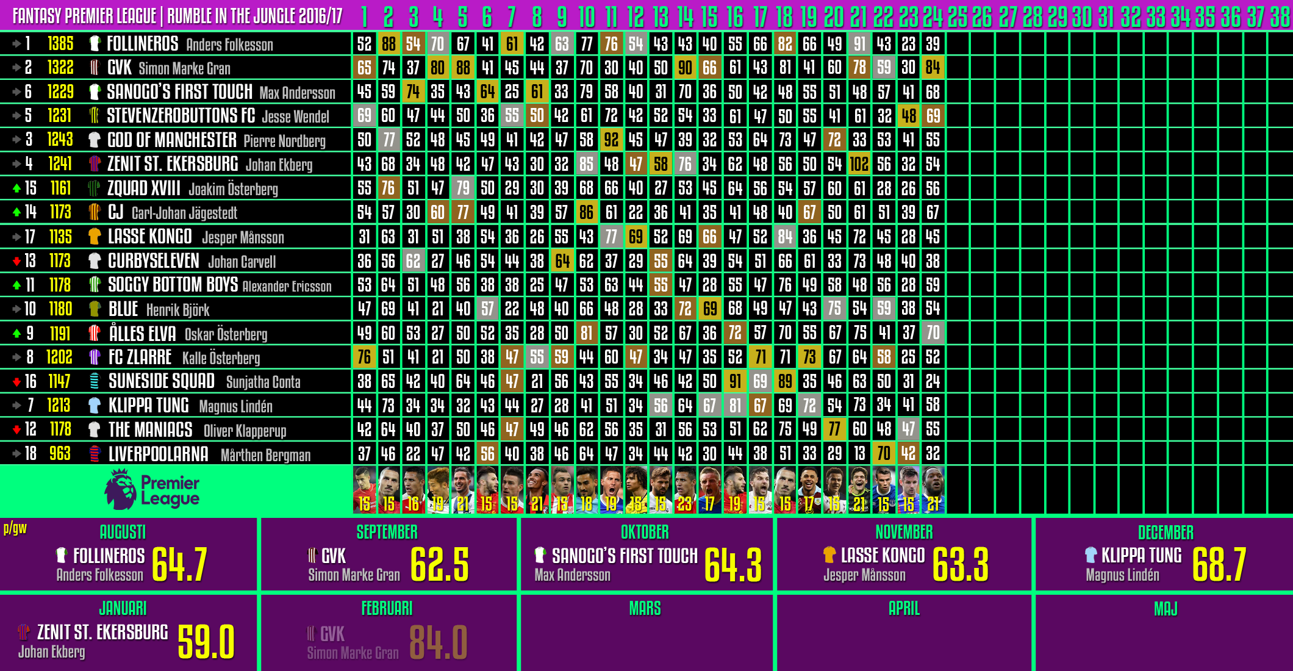1293x671 pixels.
Task: Click the white shirt icon beside CURBYSELEVEN
Action: pyautogui.click(x=95, y=260)
